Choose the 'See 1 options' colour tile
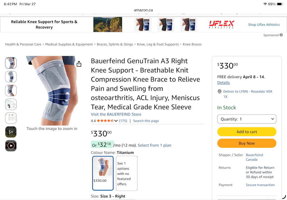Viewport: 287px width, 200px height. coord(127,173)
